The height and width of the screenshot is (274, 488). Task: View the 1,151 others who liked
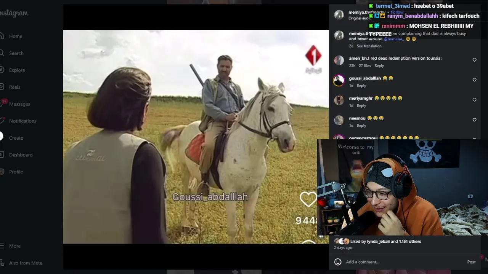pos(410,241)
